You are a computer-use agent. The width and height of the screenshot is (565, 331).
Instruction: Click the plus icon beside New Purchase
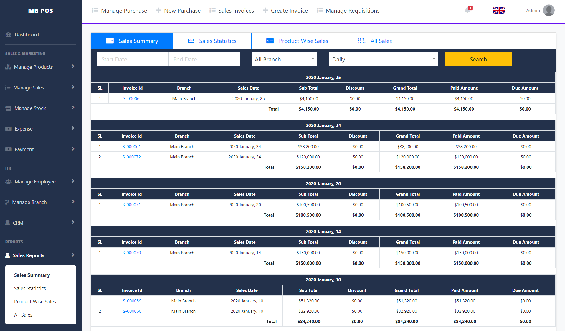point(158,10)
